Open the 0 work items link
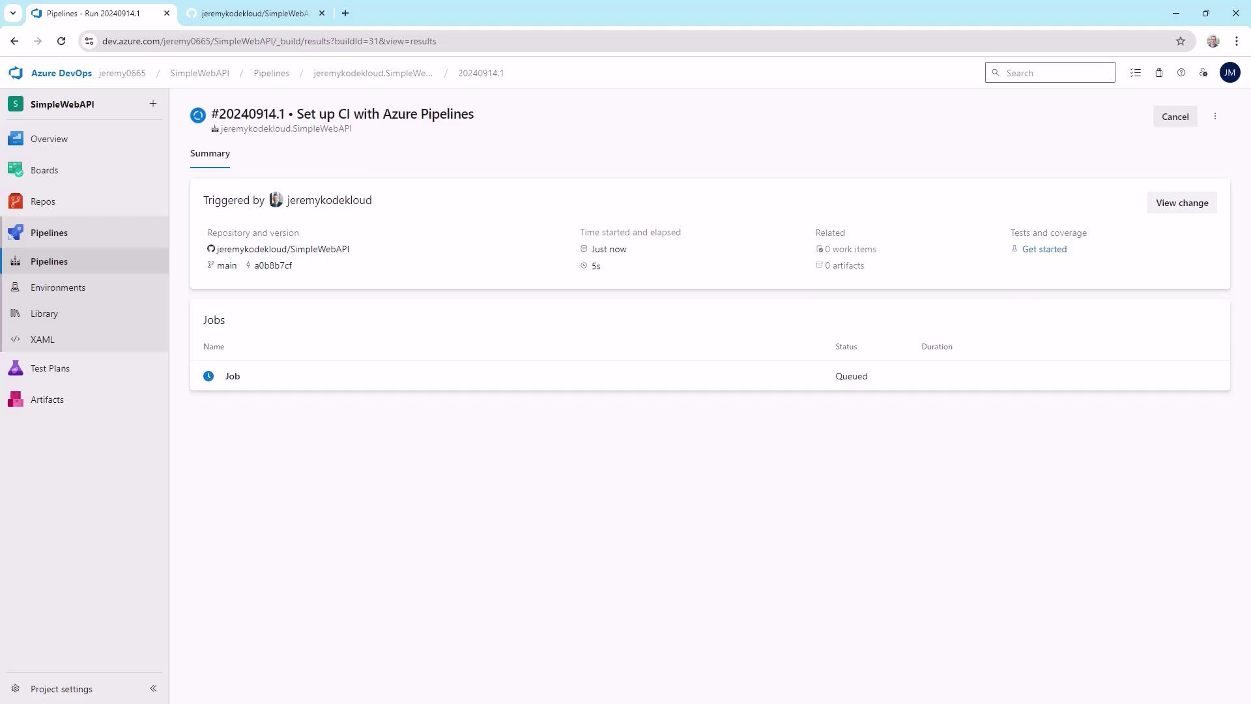 850,249
